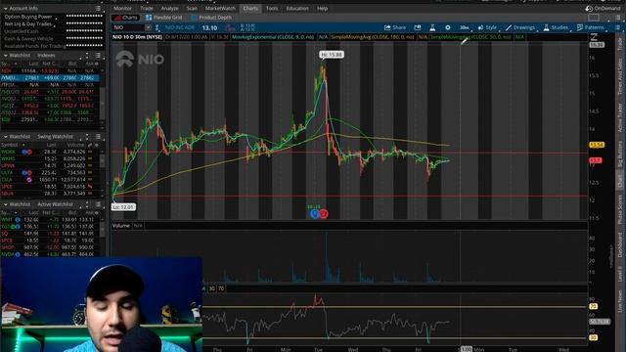626x352 pixels.
Task: Open the 30m timeframe dropdown
Action: pyautogui.click(x=465, y=27)
